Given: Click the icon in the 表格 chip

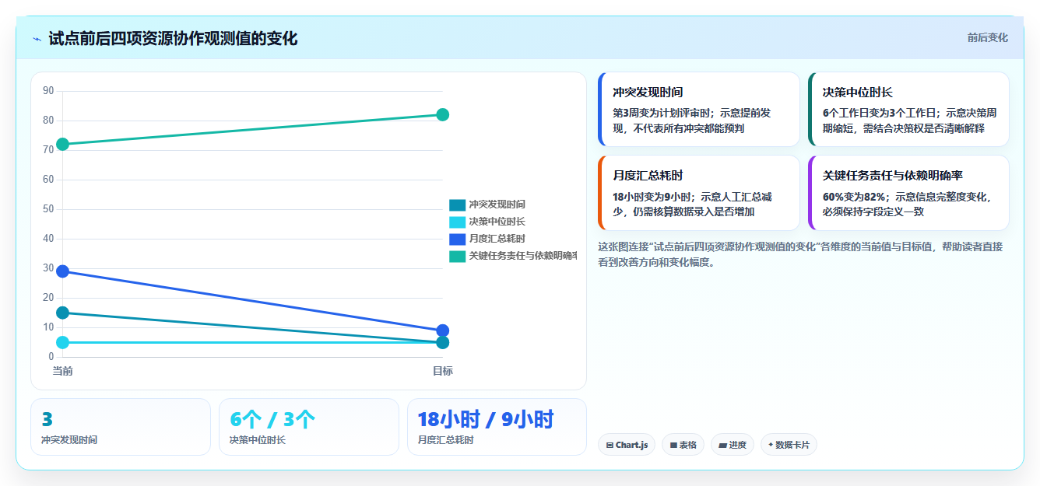Looking at the screenshot, I should click(673, 446).
